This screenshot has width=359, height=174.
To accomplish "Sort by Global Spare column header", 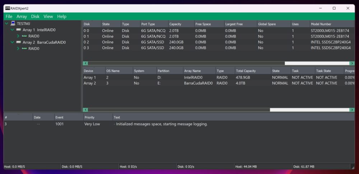I will point(274,24).
